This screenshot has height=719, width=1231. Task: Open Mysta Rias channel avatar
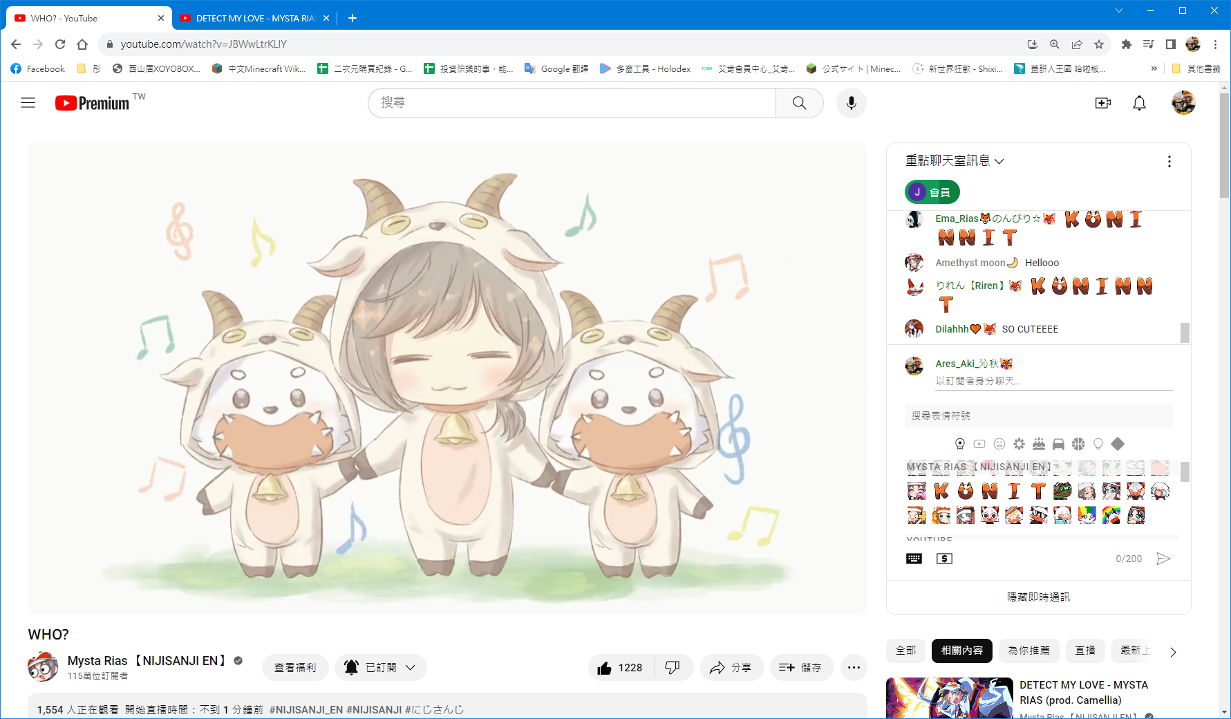[43, 667]
